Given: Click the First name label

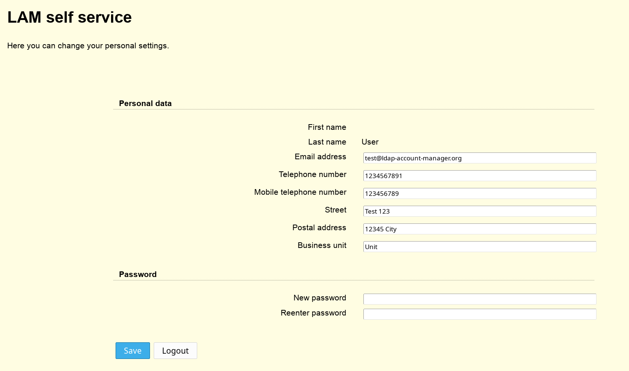Looking at the screenshot, I should click(x=327, y=127).
